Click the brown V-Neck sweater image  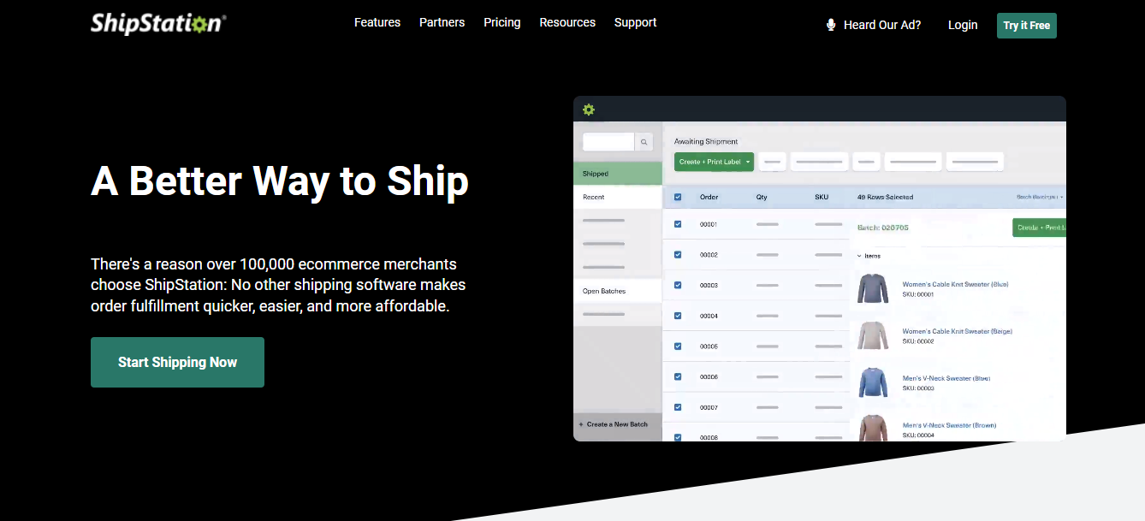(874, 427)
